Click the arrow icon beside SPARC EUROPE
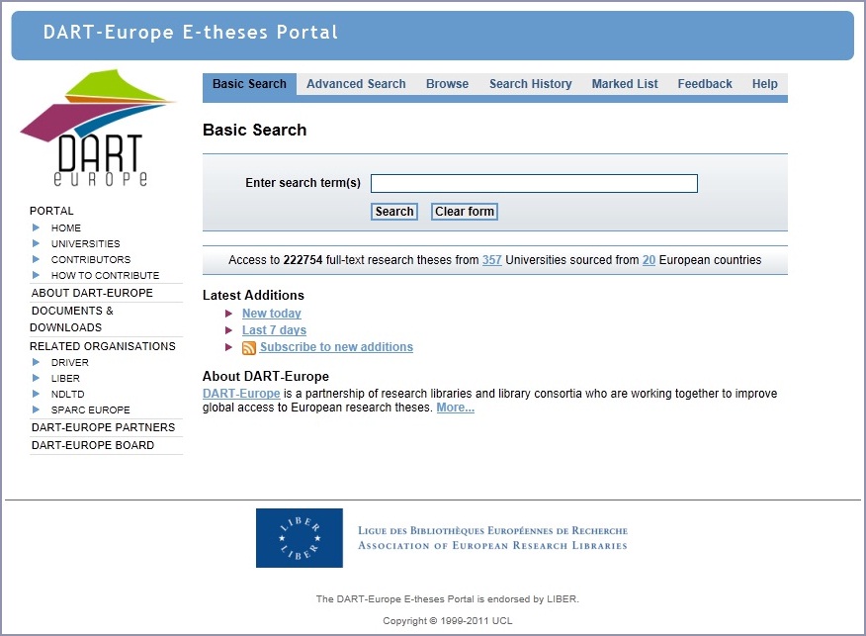 click(x=37, y=409)
